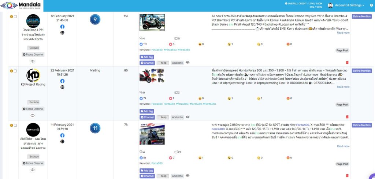Define Mention for JackShop post

click(361, 16)
